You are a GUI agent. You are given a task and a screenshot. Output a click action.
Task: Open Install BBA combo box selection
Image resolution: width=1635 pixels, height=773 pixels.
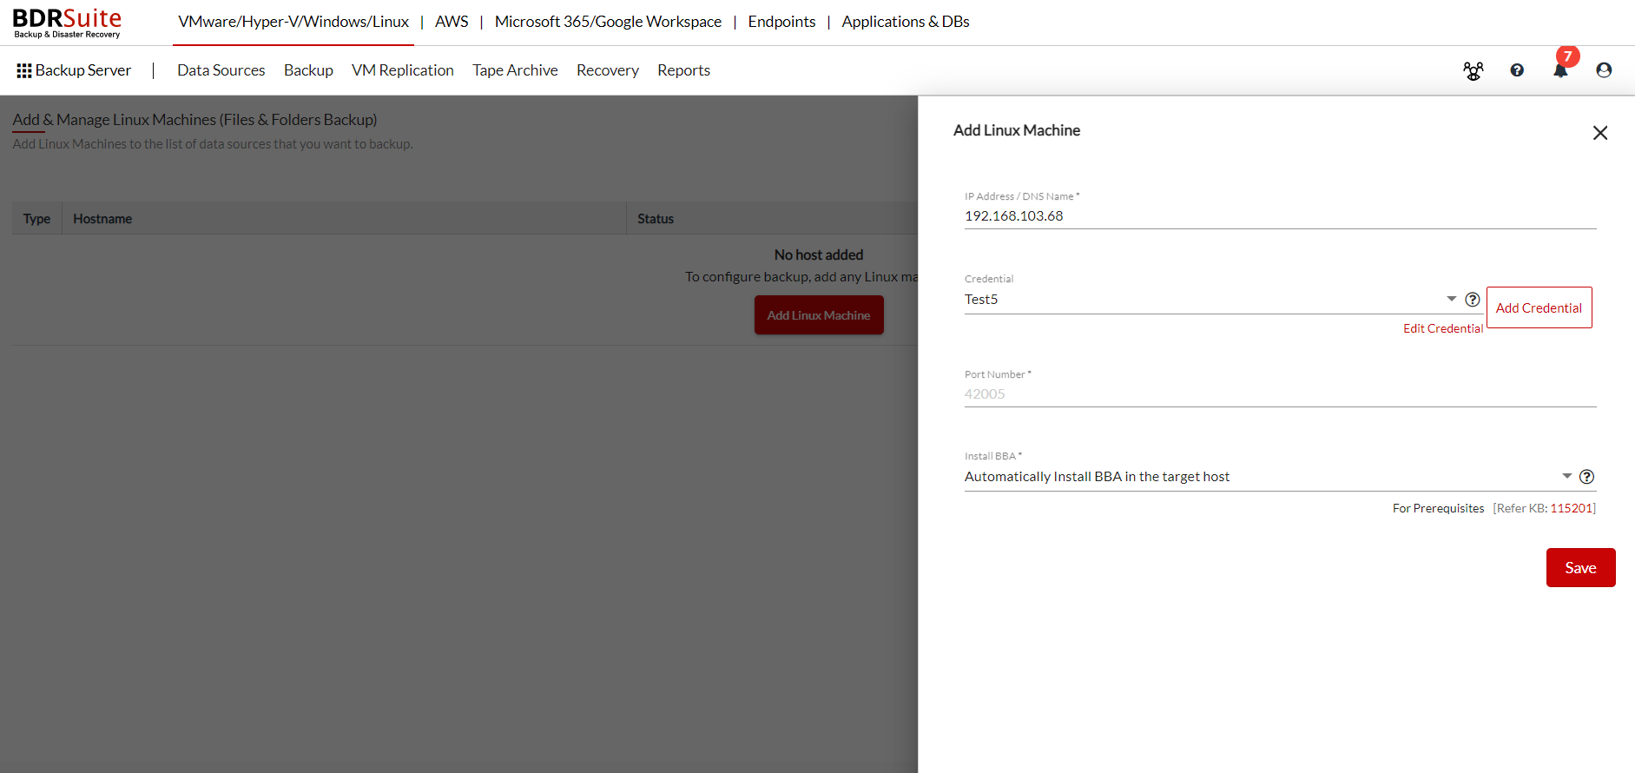click(1269, 477)
